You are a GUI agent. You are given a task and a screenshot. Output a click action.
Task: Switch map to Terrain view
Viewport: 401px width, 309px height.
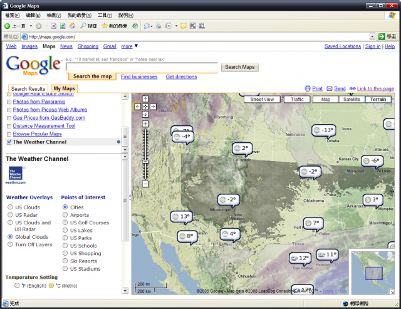coord(378,100)
